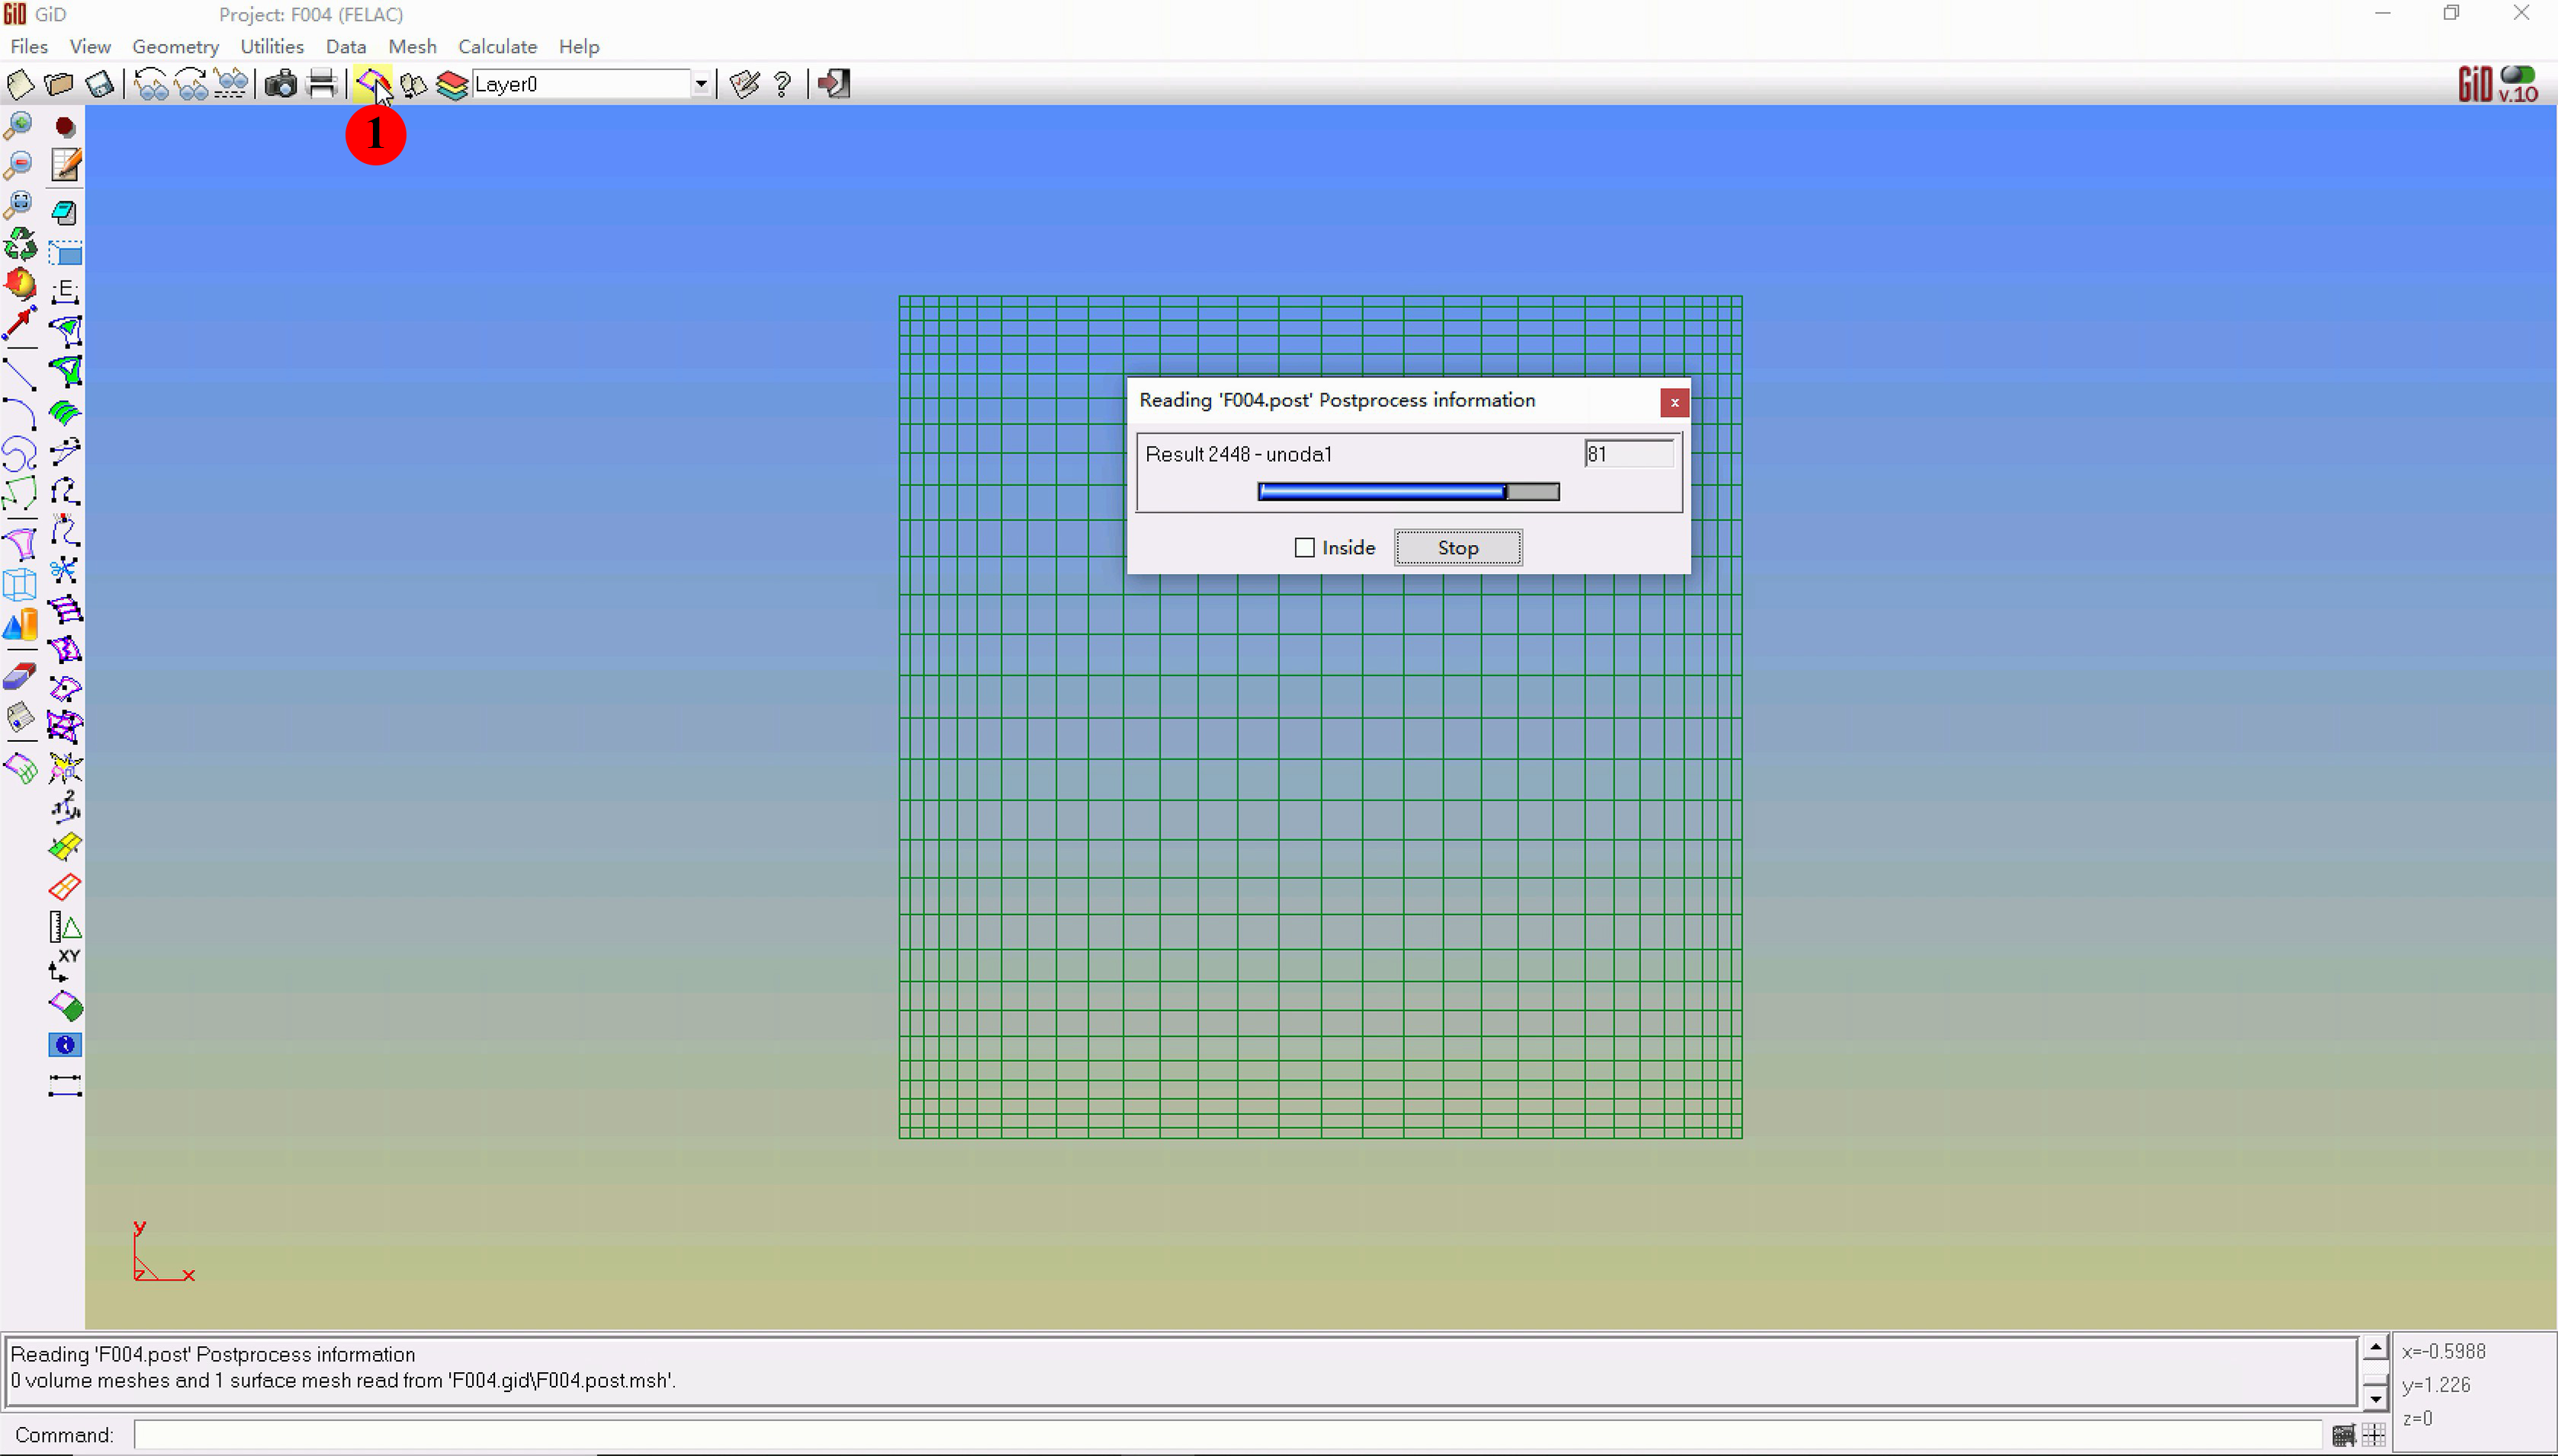Select the create line tool
Screen dimensions: 2558x1456
click(x=20, y=374)
